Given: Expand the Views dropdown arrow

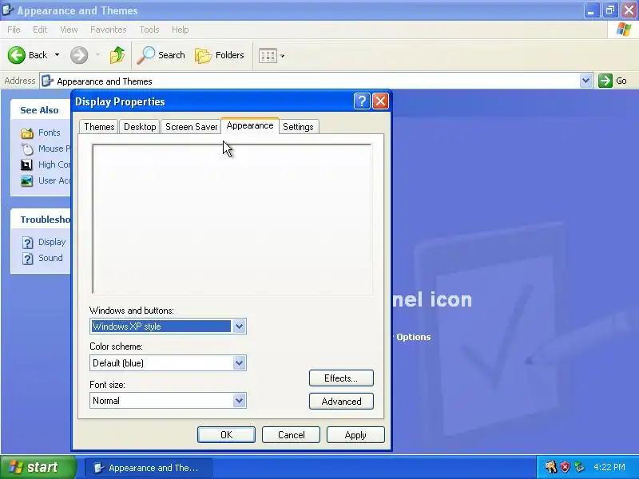Looking at the screenshot, I should click(283, 56).
